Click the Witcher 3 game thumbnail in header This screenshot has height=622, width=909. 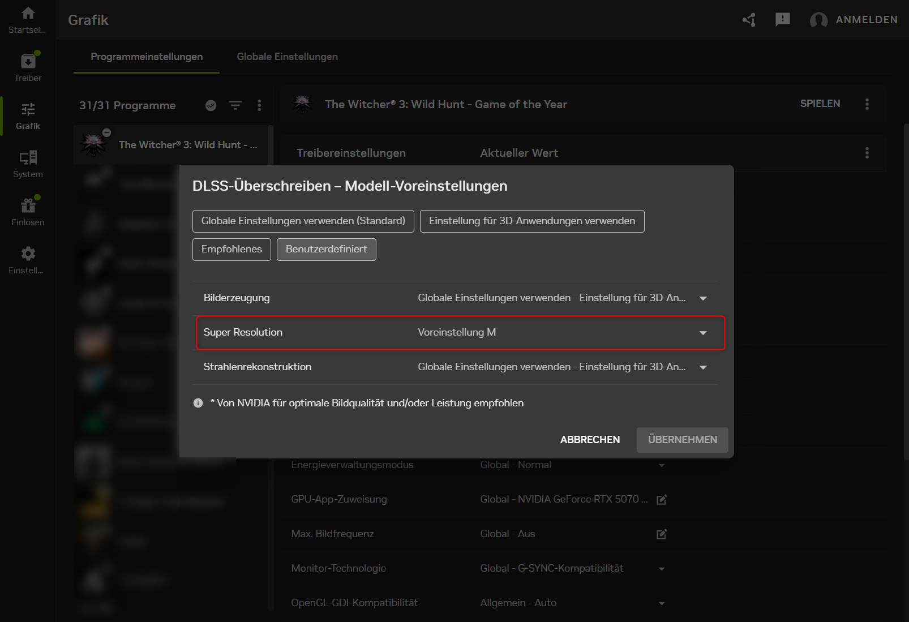point(302,104)
